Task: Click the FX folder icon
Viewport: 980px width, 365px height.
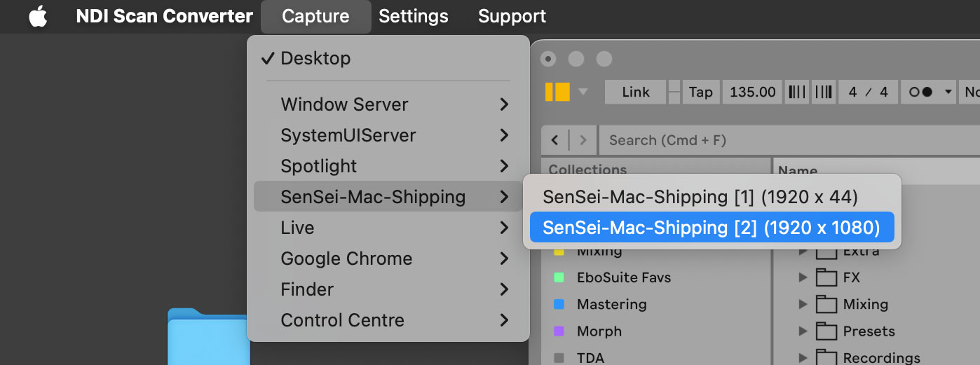Action: coord(827,278)
